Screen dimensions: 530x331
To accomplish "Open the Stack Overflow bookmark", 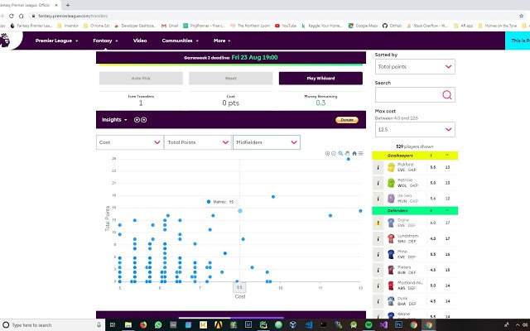I will tap(427, 26).
